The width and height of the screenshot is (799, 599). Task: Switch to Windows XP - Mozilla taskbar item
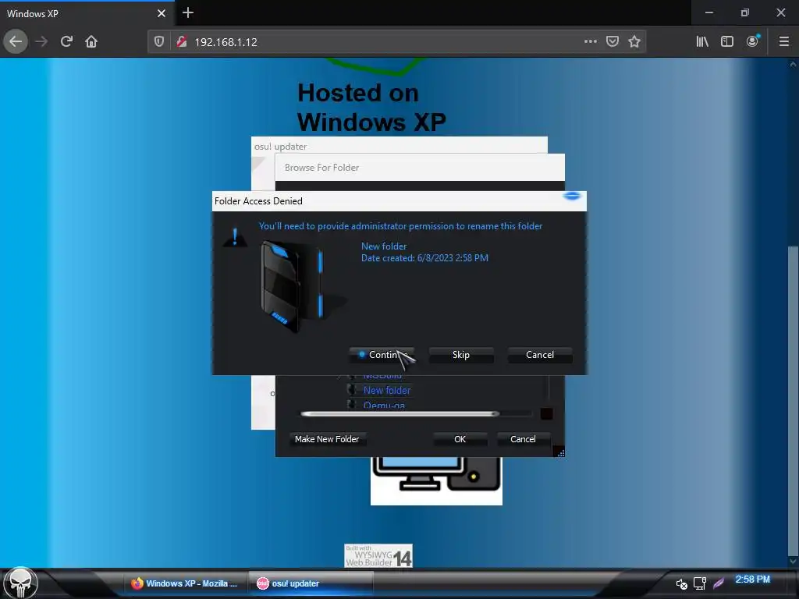click(x=184, y=583)
